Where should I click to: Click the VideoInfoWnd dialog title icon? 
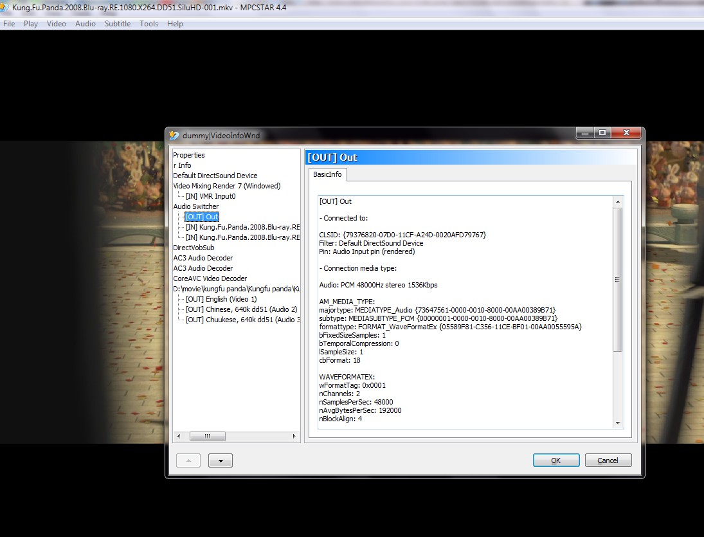(x=174, y=135)
